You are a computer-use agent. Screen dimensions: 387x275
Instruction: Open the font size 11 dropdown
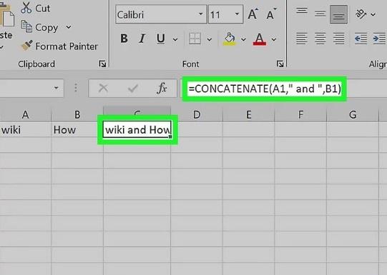tap(237, 14)
